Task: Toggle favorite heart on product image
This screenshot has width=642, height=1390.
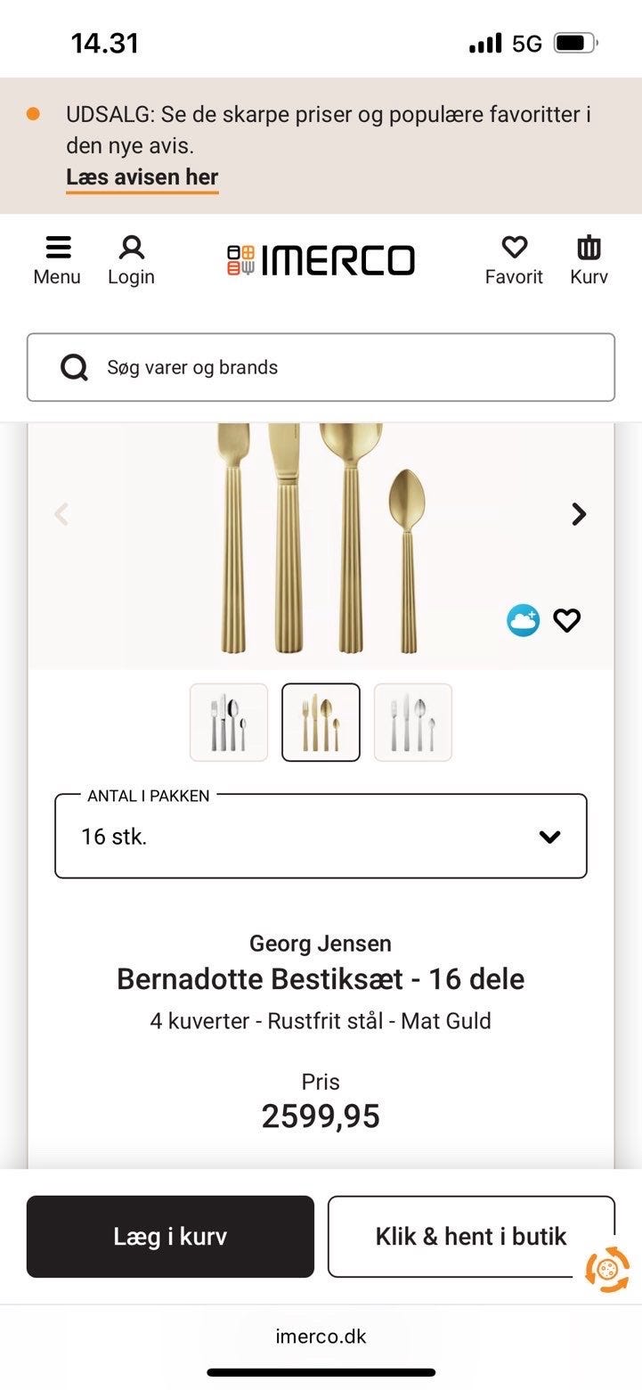Action: pos(567,620)
